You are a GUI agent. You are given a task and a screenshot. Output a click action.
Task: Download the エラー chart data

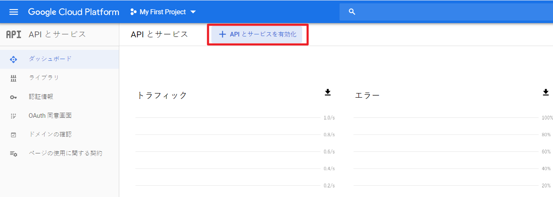546,92
